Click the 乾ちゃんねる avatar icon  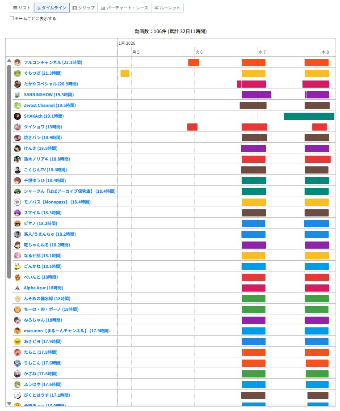coord(17,245)
